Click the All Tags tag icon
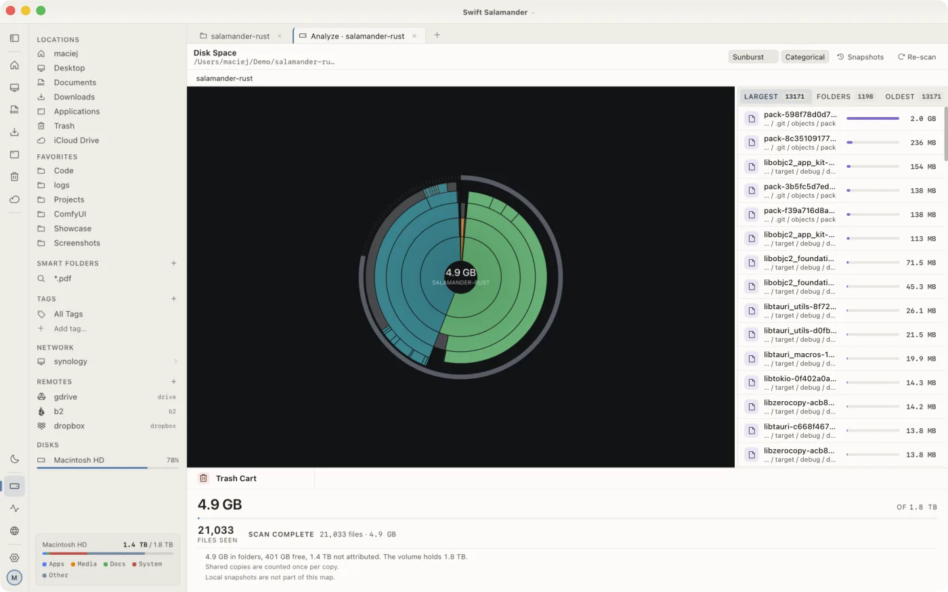The height and width of the screenshot is (592, 948). [41, 314]
